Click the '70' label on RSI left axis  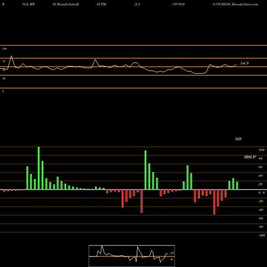[4, 61]
